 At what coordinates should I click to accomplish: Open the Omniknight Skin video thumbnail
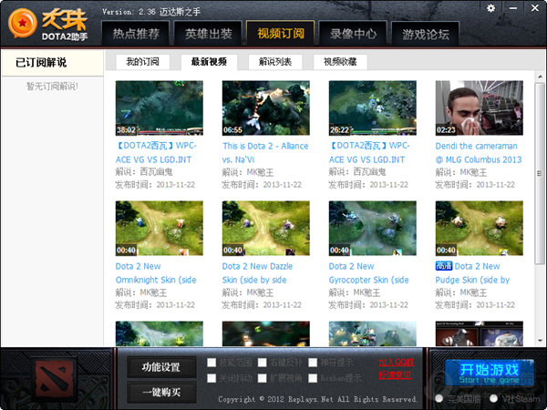pyautogui.click(x=159, y=229)
